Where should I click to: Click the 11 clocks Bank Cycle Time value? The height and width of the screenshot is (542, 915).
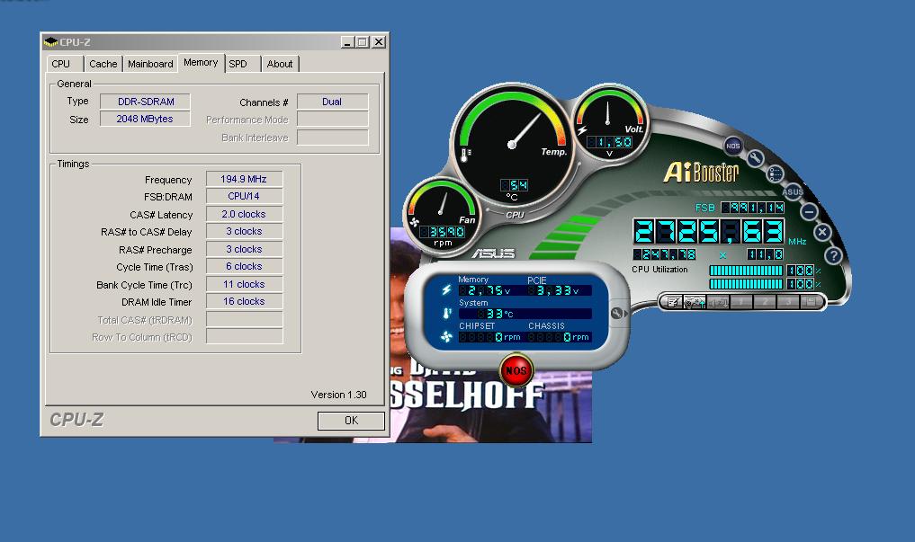(x=245, y=284)
